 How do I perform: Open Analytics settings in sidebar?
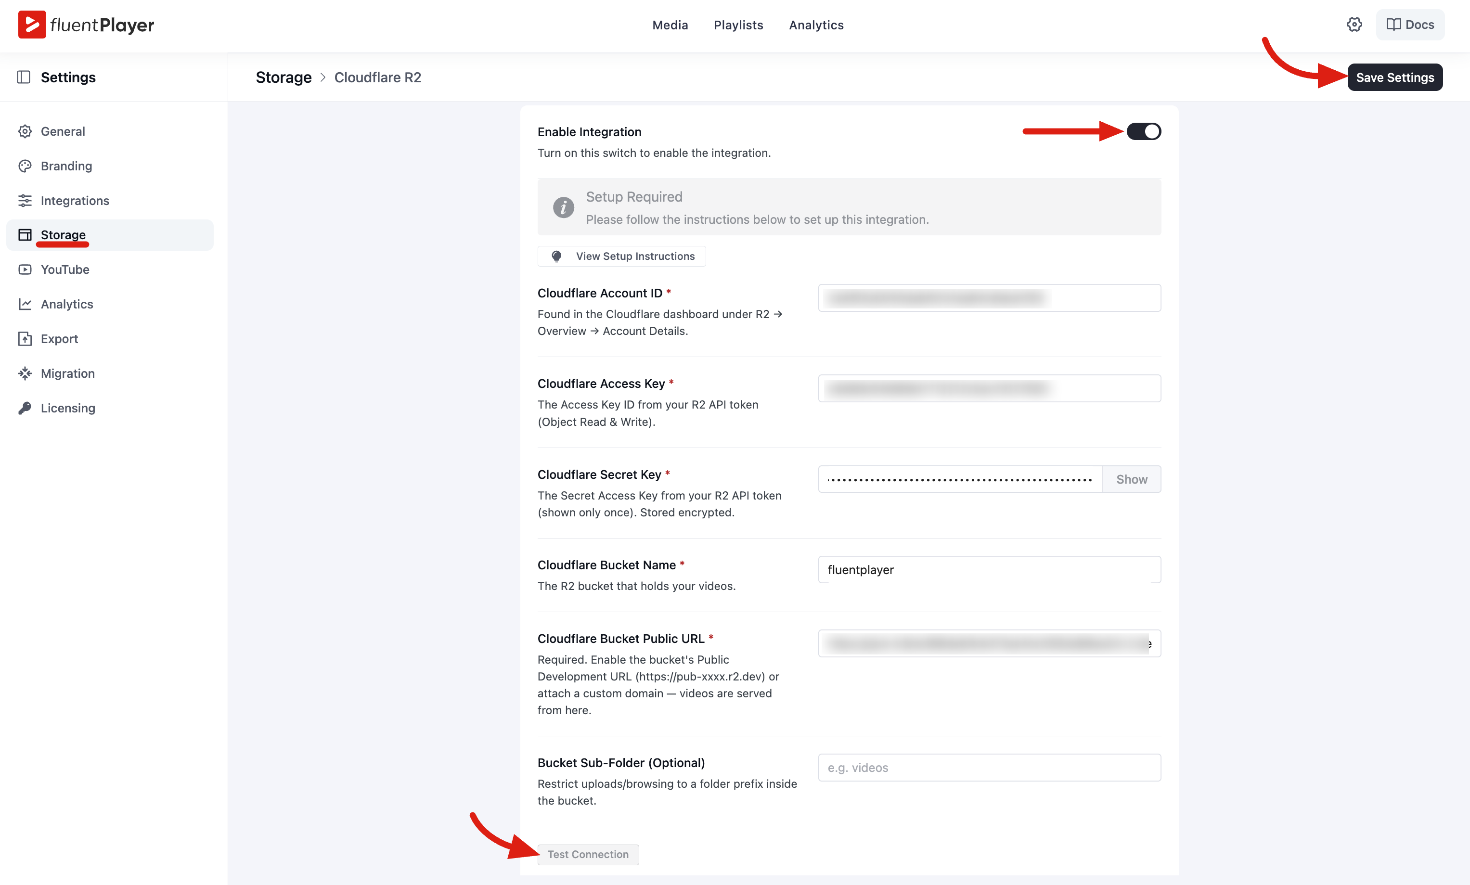click(110, 304)
